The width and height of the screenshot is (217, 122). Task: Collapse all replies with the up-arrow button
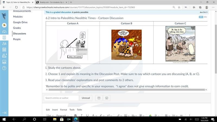(99, 98)
